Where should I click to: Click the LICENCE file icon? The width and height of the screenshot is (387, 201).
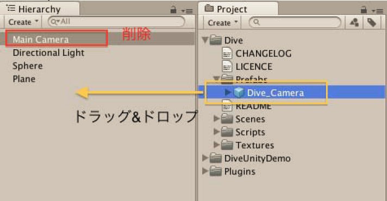point(227,66)
